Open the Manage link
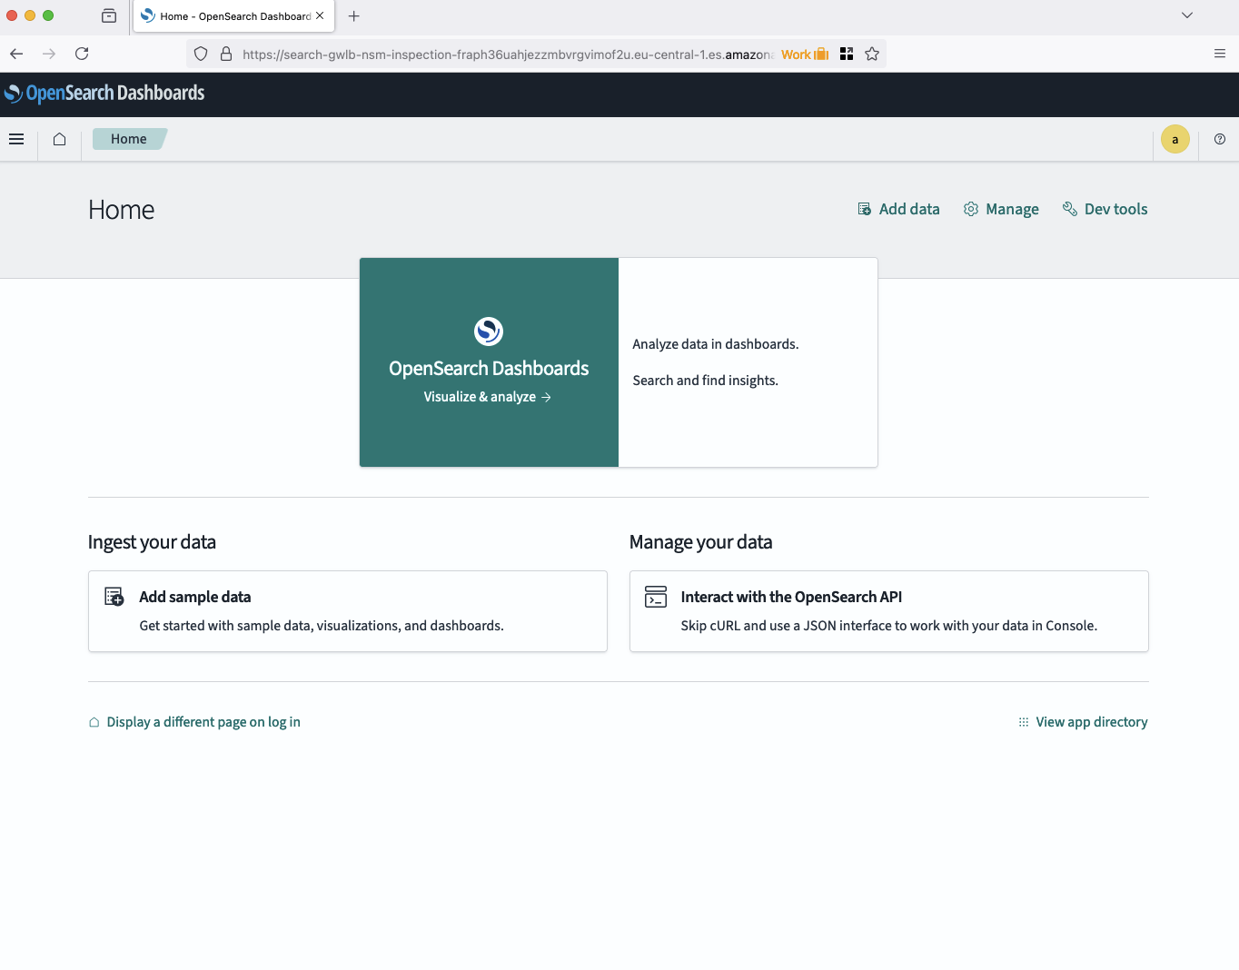 pos(1001,209)
